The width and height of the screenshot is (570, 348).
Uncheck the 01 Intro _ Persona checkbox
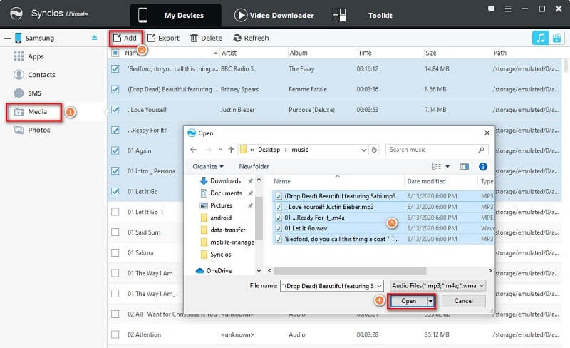(115, 170)
